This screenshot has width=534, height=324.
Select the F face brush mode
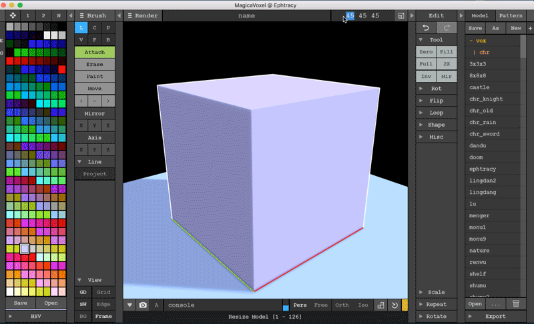pyautogui.click(x=94, y=40)
